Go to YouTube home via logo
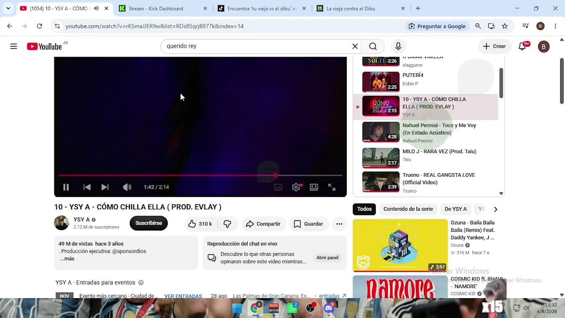This screenshot has width=565, height=318. click(44, 46)
